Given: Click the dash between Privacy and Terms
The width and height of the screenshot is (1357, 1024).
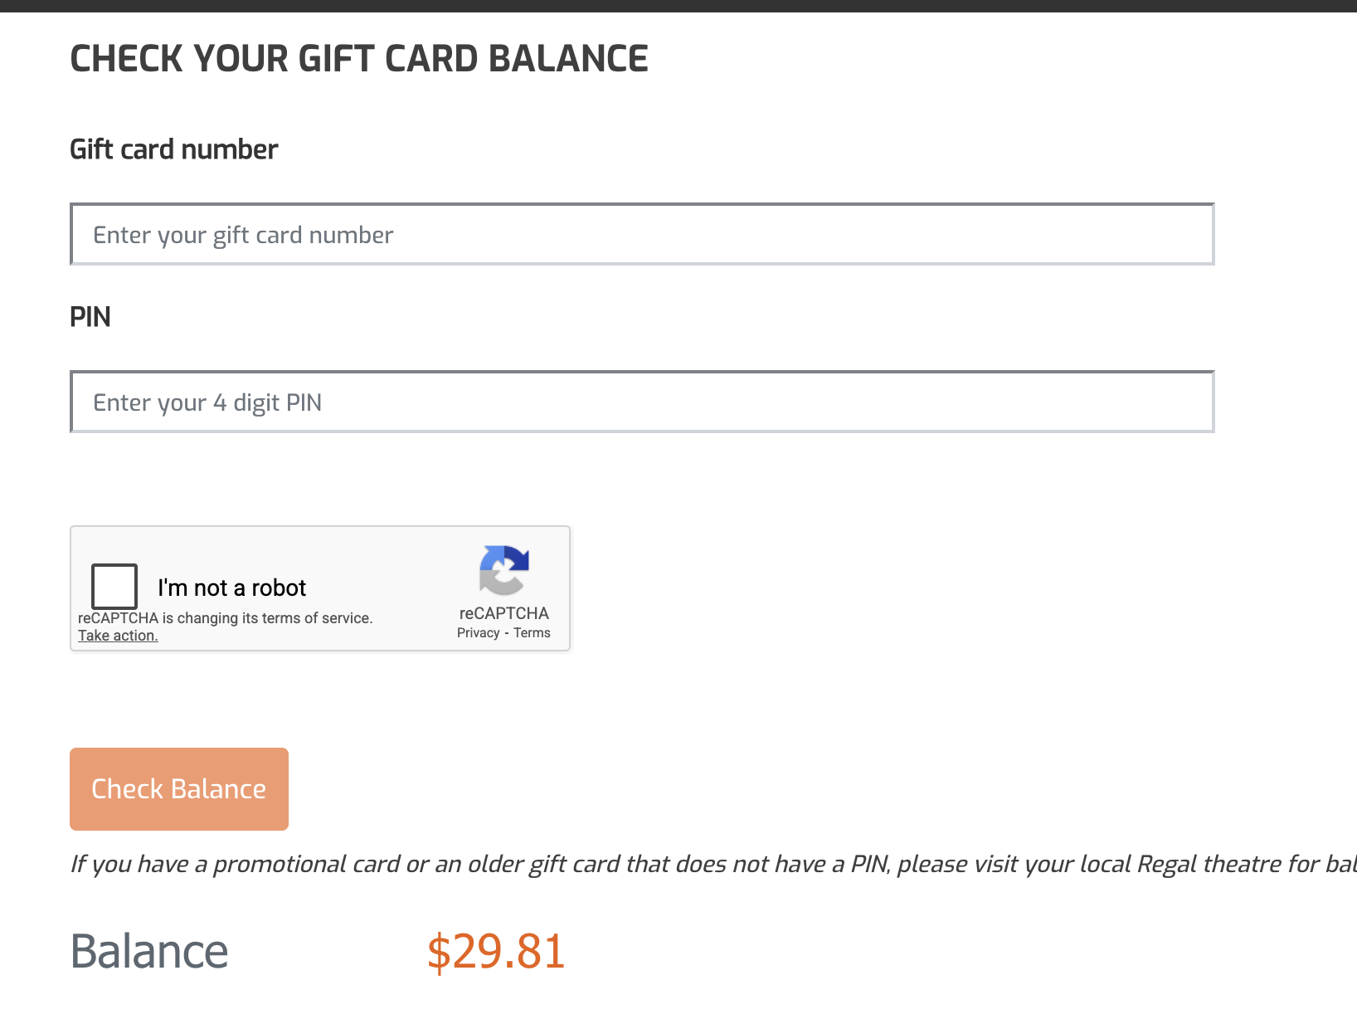Looking at the screenshot, I should point(507,633).
